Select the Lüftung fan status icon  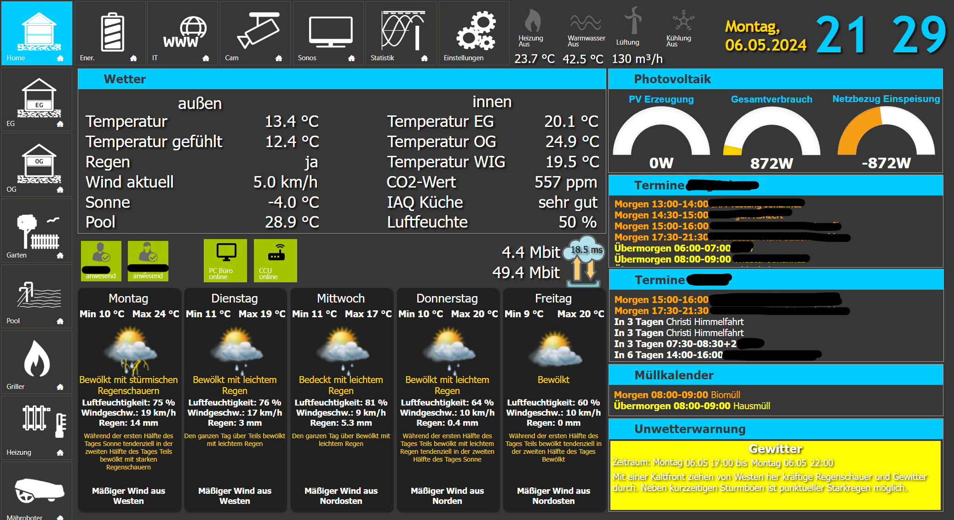[633, 20]
